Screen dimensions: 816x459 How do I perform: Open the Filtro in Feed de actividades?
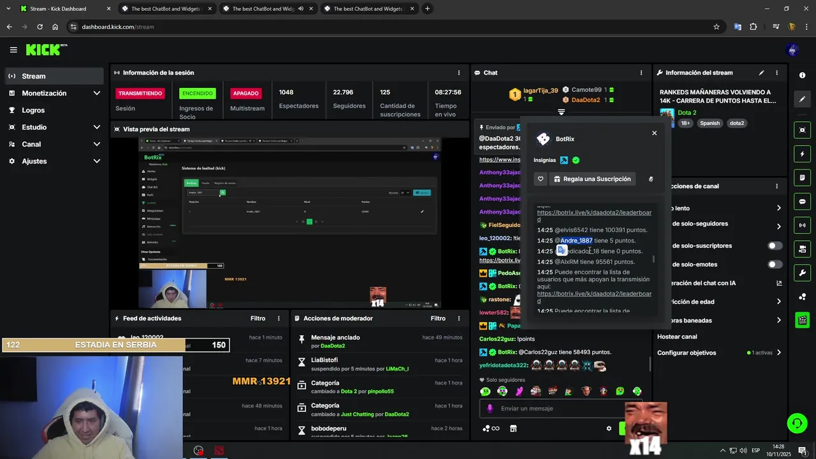258,318
